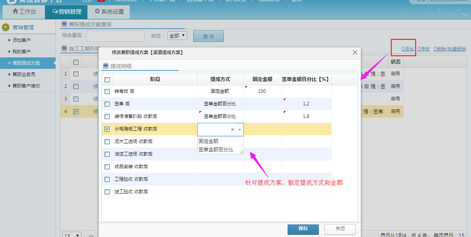Click the home icon on the 工作台 tab
The image size is (471, 237).
(x=15, y=11)
